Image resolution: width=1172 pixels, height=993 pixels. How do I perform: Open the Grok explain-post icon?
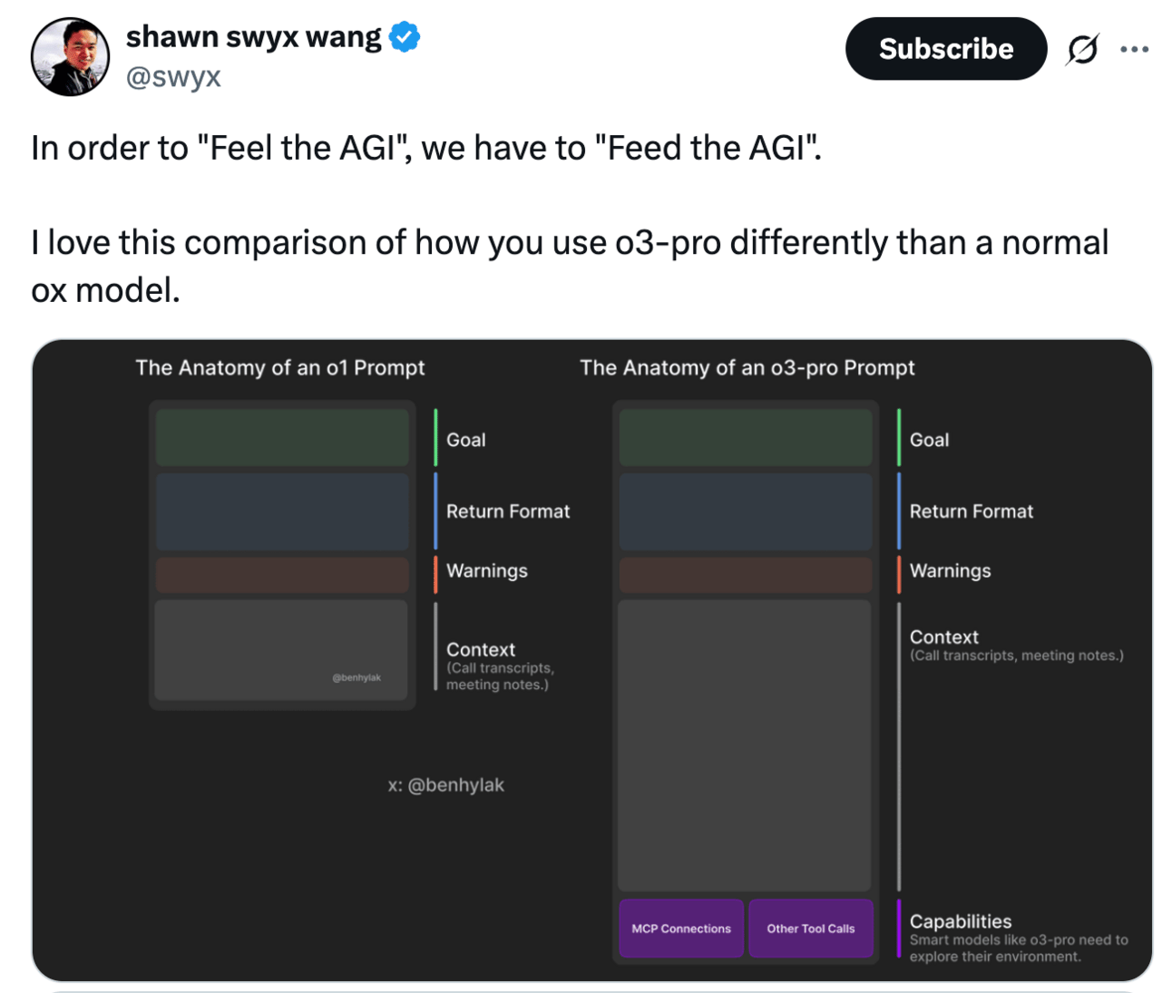pos(1083,49)
